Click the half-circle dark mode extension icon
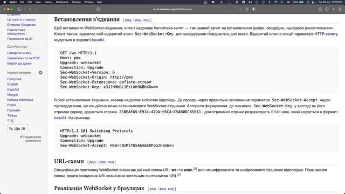 tap(254, 9)
